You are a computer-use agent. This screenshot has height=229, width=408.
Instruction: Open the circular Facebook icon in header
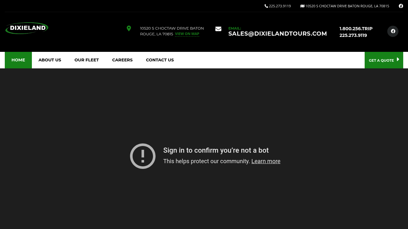click(393, 31)
